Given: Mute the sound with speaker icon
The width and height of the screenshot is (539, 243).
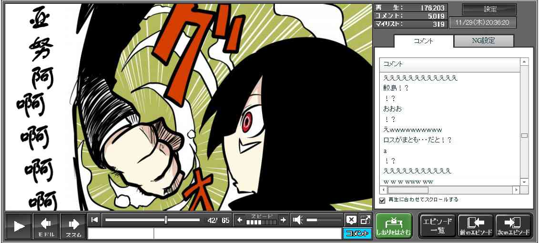Looking at the screenshot, I should (298, 220).
